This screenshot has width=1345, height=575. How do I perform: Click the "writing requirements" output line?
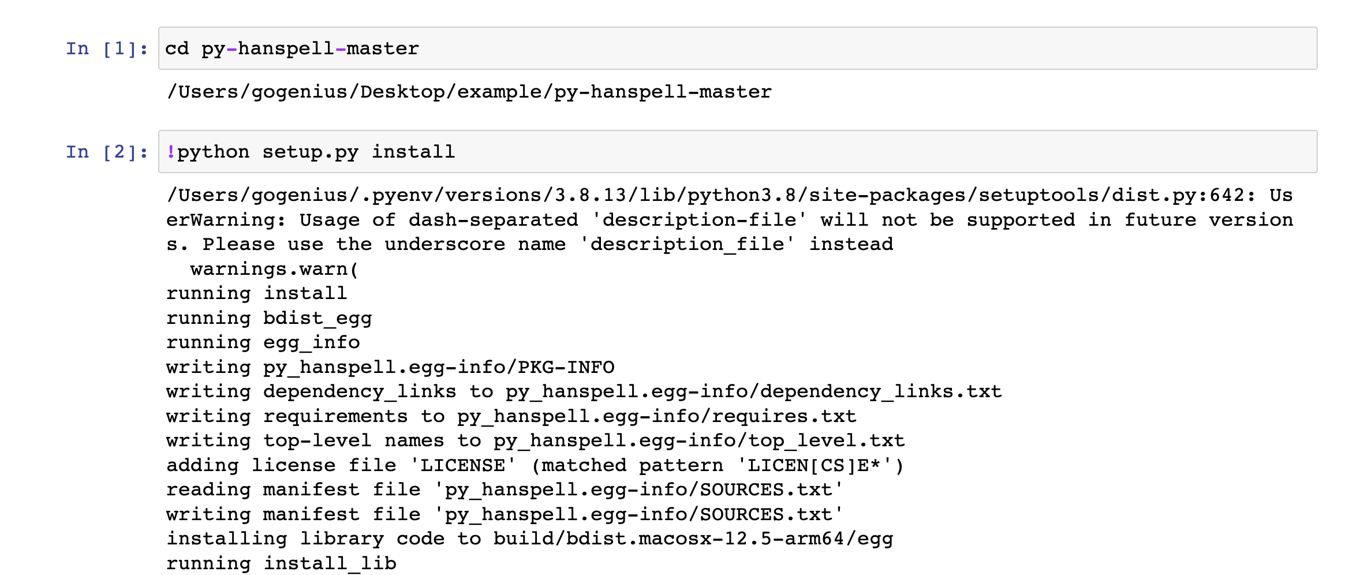(x=511, y=416)
